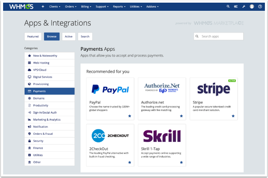The height and width of the screenshot is (178, 268).
Task: Click the star icon on PayPal card
Action: pos(129,116)
